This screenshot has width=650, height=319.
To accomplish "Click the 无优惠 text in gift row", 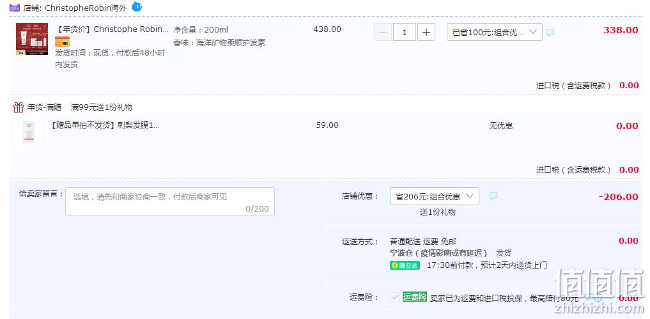I will 501,126.
